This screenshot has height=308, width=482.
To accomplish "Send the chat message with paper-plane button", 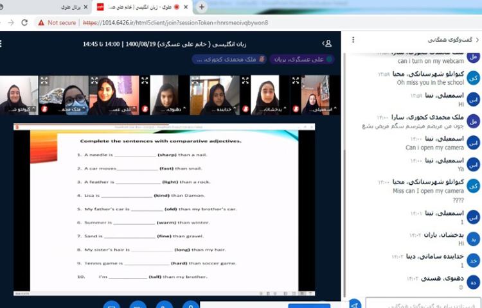I will pos(354,304).
